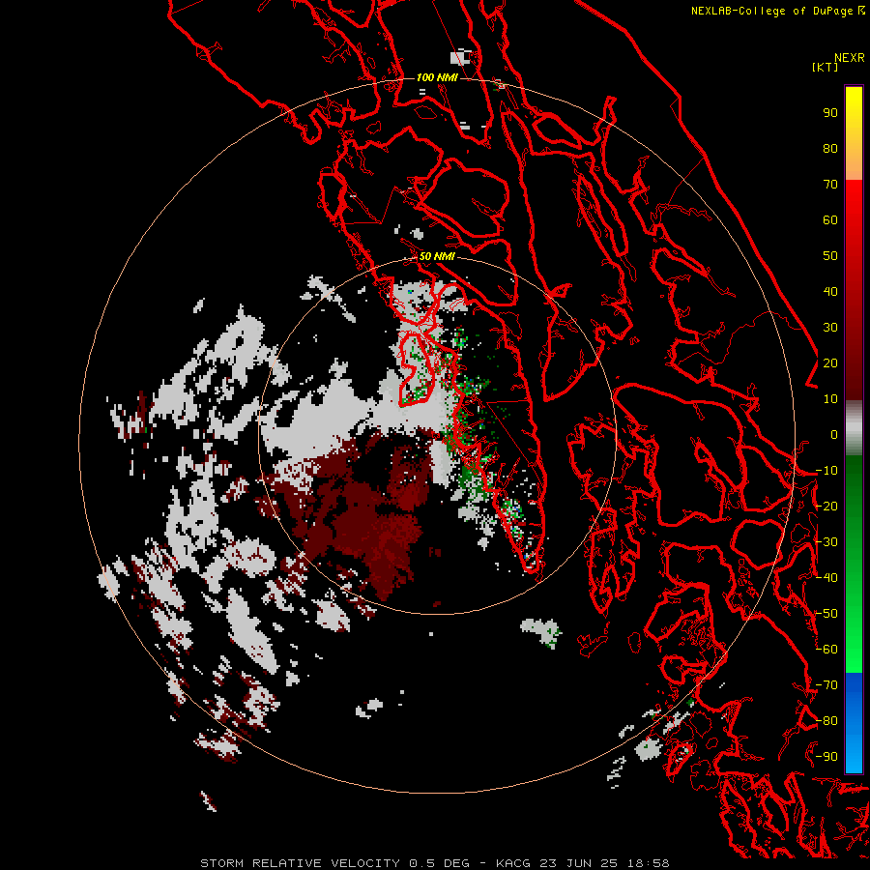Viewport: 870px width, 870px height.
Task: Click the 50 value on velocity scale
Action: 830,256
